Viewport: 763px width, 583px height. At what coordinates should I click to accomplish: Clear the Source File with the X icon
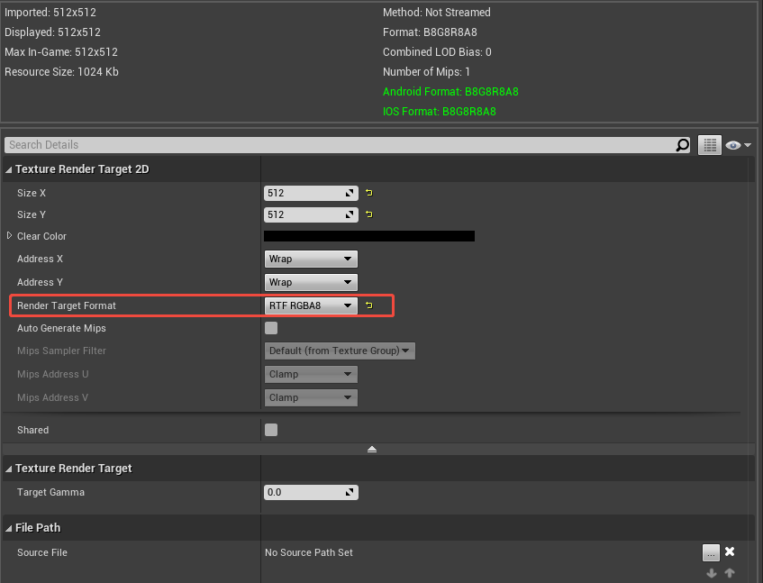[730, 551]
